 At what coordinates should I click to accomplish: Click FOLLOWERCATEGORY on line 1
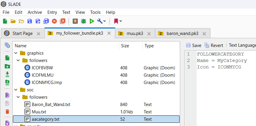pyautogui.click(x=220, y=54)
